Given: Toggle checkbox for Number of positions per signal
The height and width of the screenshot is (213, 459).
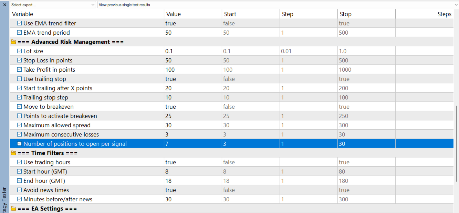Looking at the screenshot, I should click(19, 144).
